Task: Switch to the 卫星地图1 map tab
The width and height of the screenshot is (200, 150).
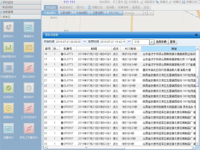Action: pyautogui.click(x=66, y=13)
